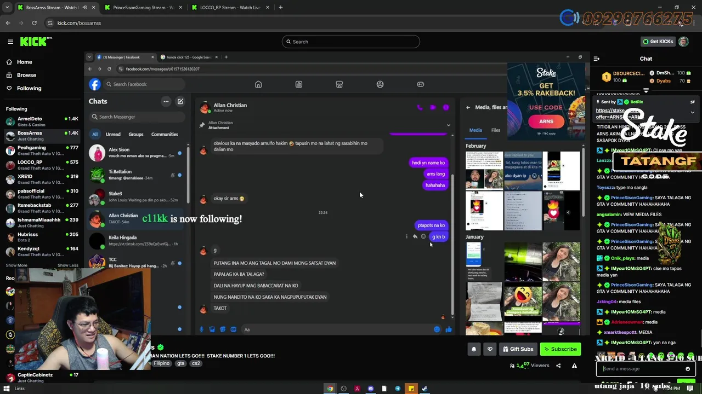Screen dimensions: 702x394
Task: Open the emoji picker in chat input
Action: (x=688, y=369)
